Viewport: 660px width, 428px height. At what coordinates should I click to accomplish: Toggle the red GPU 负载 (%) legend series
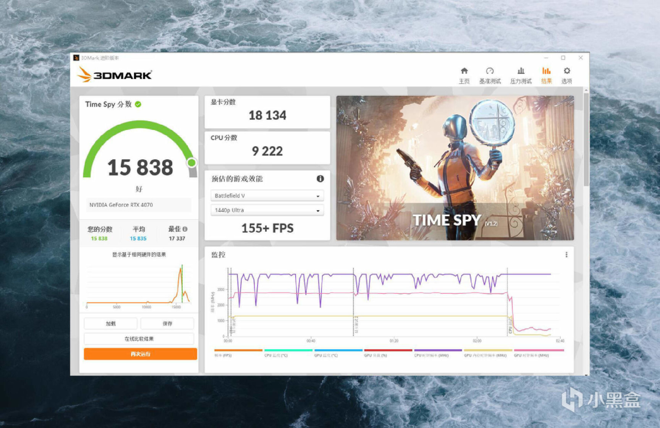coord(388,353)
